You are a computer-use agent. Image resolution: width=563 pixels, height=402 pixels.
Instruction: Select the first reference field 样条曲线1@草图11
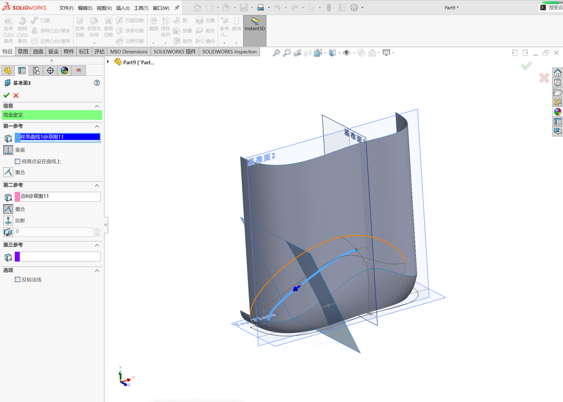pyautogui.click(x=57, y=137)
